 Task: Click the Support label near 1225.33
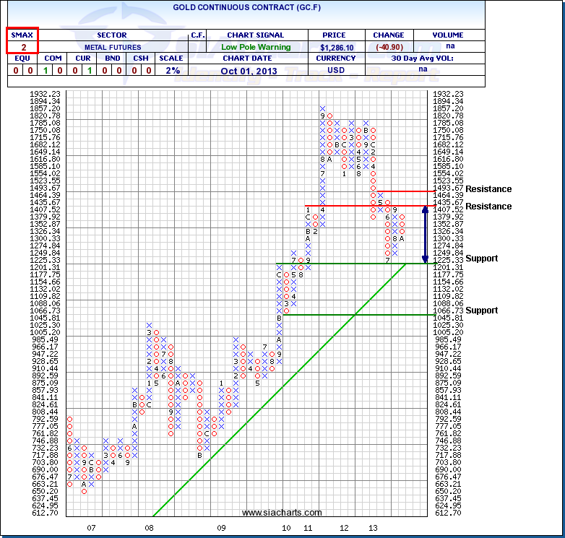tap(481, 259)
